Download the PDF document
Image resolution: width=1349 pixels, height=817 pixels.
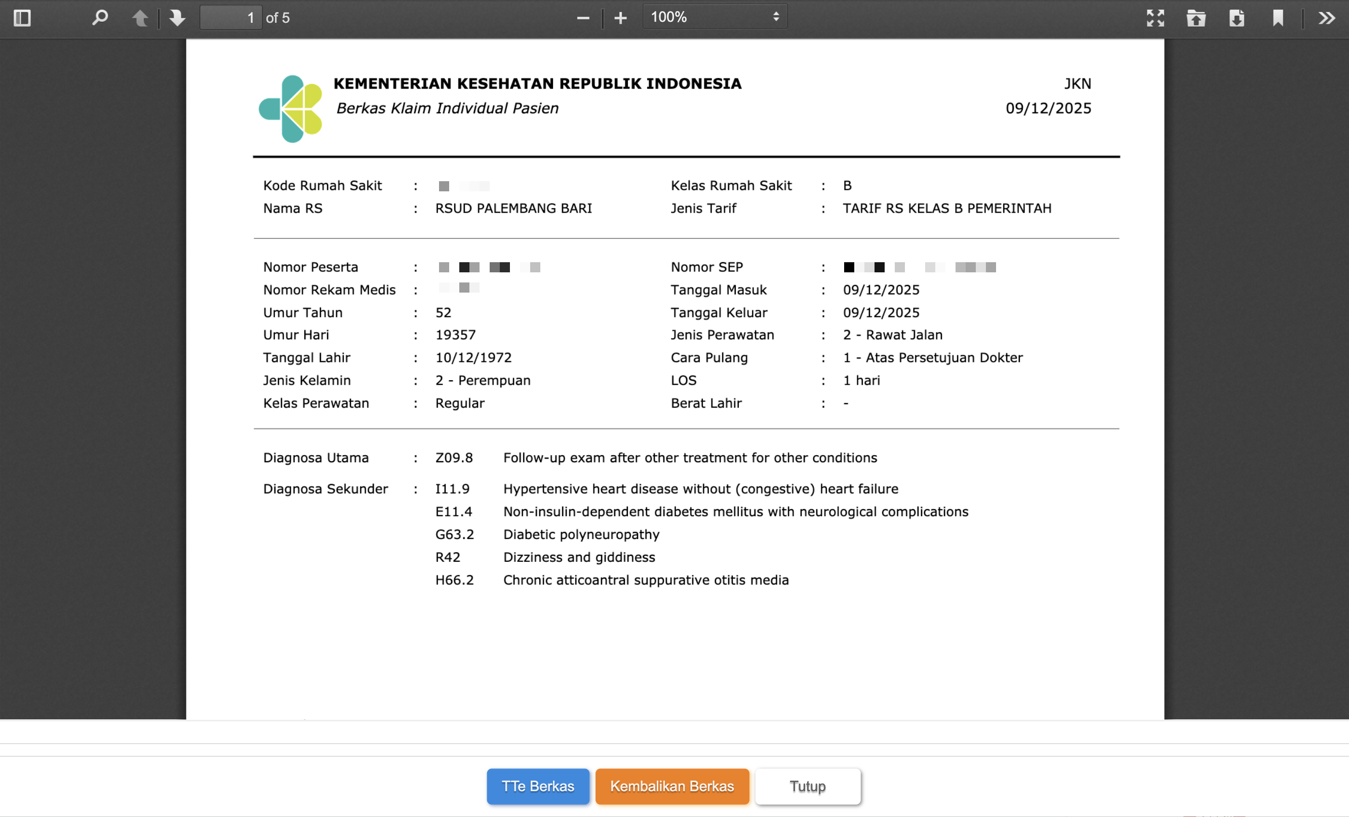1237,18
